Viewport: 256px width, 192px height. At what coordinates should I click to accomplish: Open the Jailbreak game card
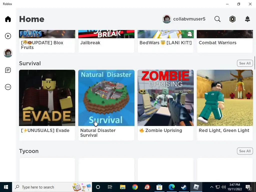pos(106,41)
